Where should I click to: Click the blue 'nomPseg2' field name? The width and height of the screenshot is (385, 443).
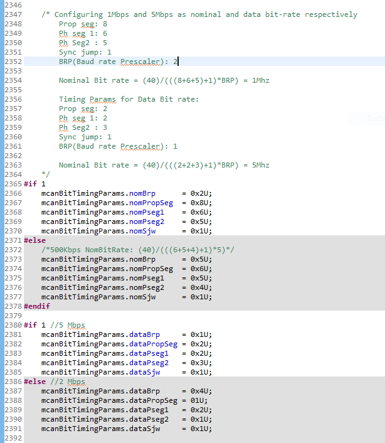[x=147, y=221]
